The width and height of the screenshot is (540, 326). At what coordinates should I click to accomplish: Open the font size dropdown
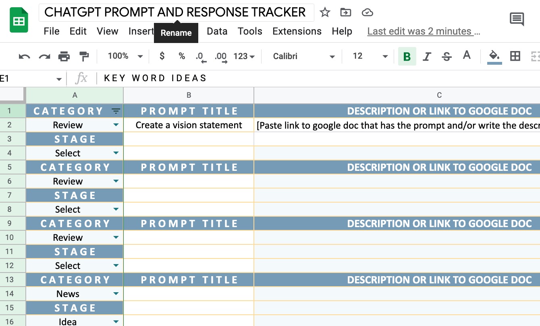(x=385, y=56)
